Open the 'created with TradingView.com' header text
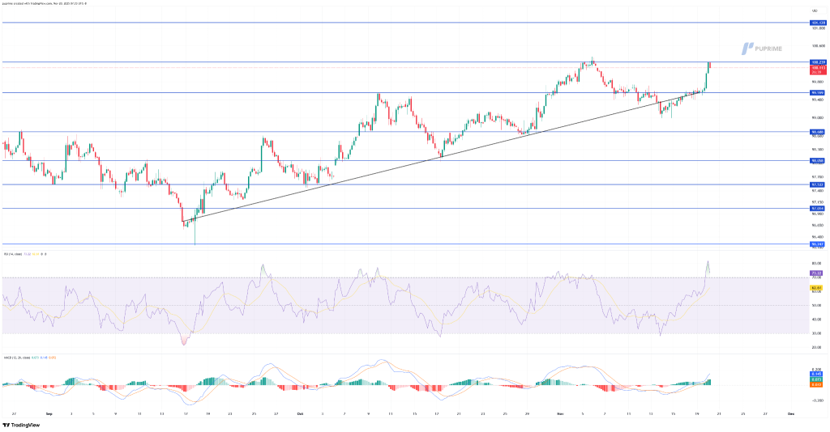The image size is (830, 432). pos(45,3)
